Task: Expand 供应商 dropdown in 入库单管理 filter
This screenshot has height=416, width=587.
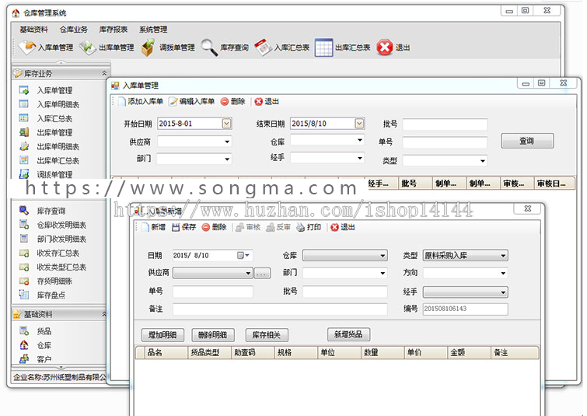Action: pyautogui.click(x=227, y=142)
